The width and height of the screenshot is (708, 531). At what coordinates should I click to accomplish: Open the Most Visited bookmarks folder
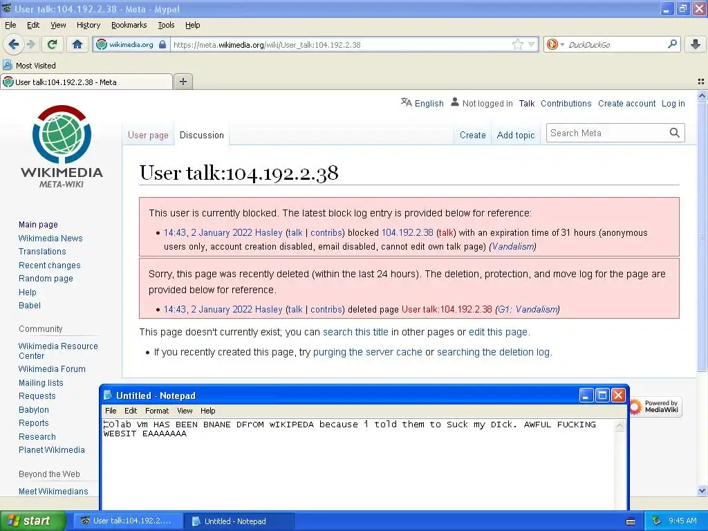pyautogui.click(x=30, y=66)
